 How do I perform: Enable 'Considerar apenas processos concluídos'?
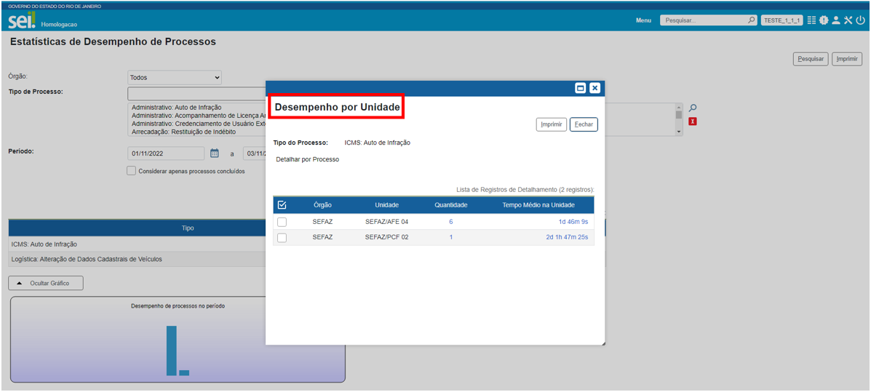[131, 171]
